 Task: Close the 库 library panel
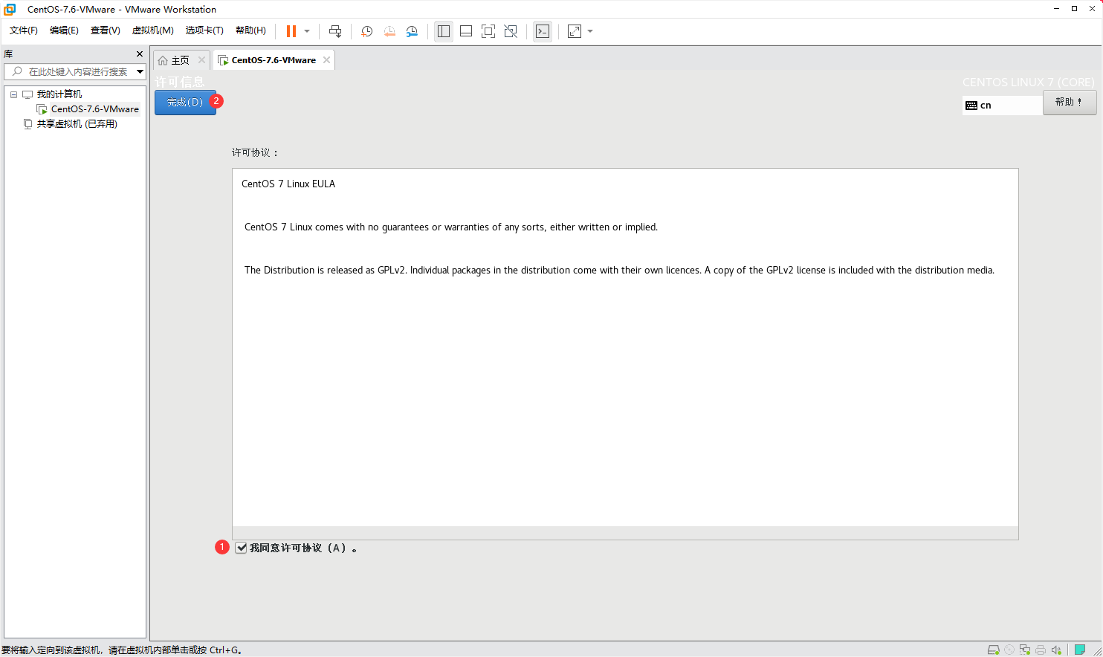(x=140, y=54)
